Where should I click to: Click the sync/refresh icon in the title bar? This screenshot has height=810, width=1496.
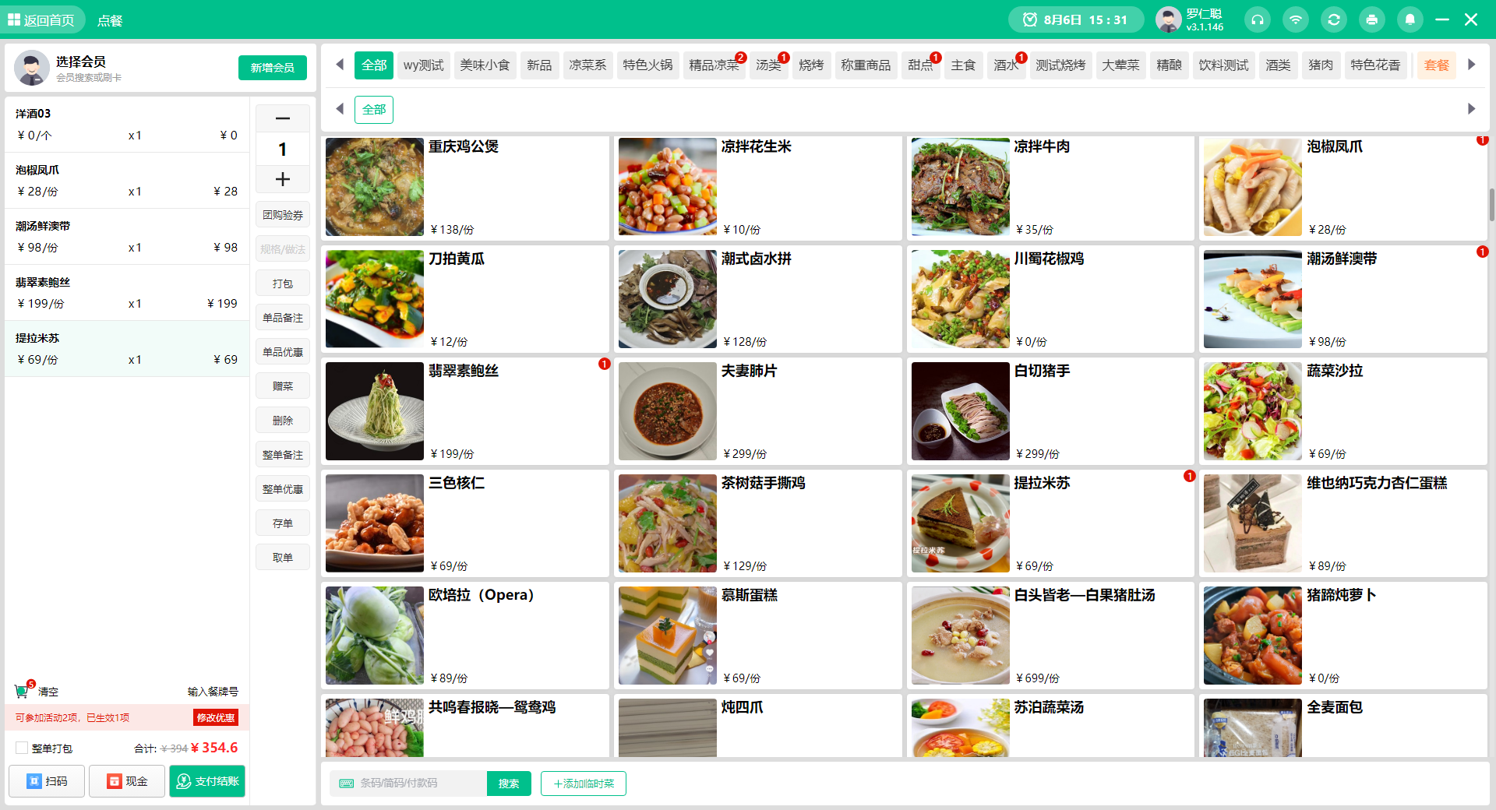point(1333,19)
